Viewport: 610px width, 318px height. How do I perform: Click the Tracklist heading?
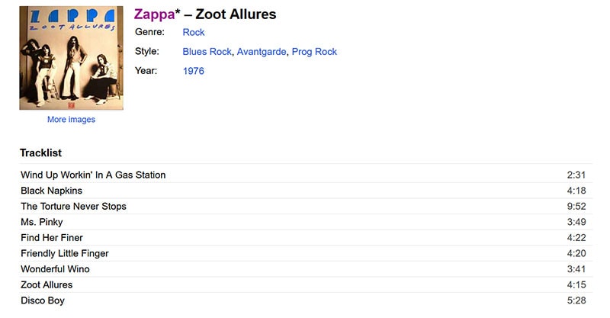tap(41, 153)
